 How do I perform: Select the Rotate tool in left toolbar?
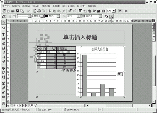tap(3, 68)
